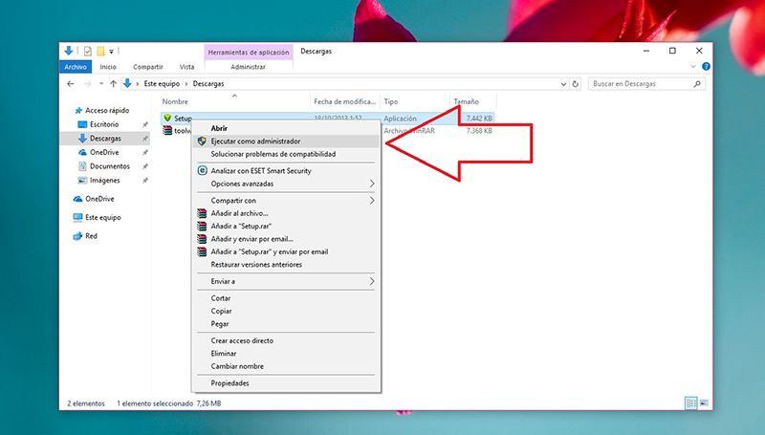
Task: Open the Vista ribbon tab
Action: tap(186, 67)
